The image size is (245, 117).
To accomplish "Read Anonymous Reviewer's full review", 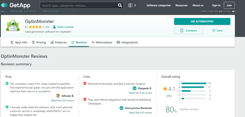I will pos(140,113).
